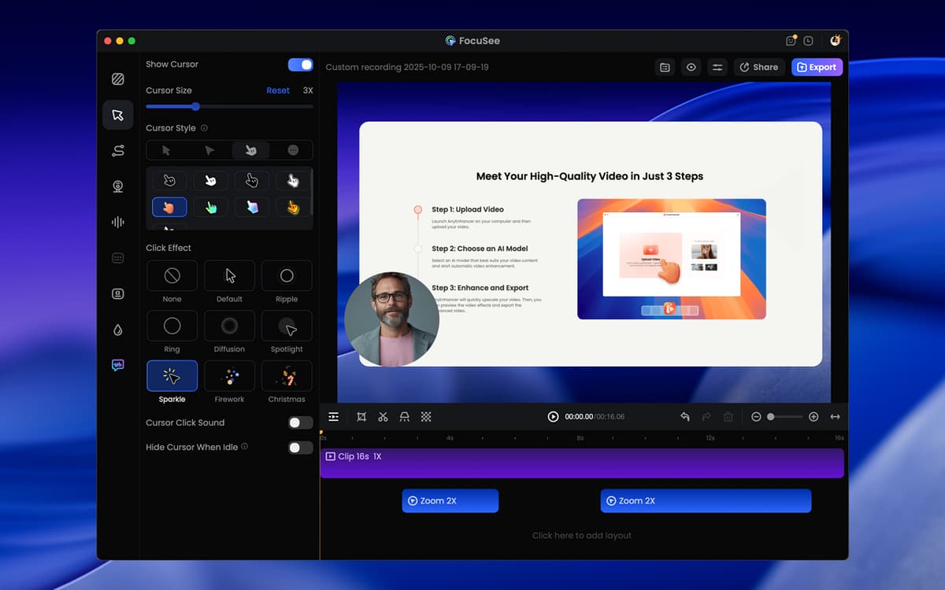Open the webcam settings in sidebar
This screenshot has width=945, height=590.
tap(117, 186)
